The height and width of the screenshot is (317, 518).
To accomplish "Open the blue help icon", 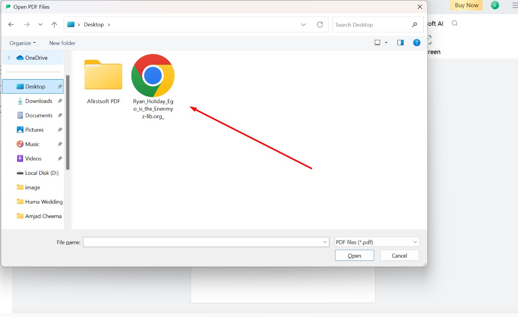I will point(416,43).
